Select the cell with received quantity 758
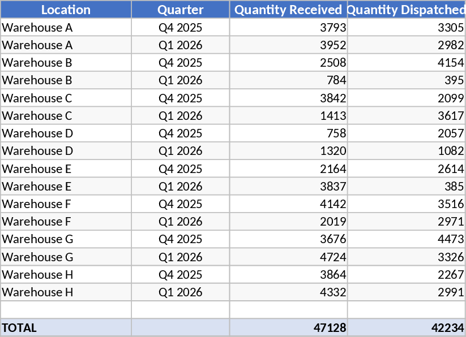 [288, 133]
